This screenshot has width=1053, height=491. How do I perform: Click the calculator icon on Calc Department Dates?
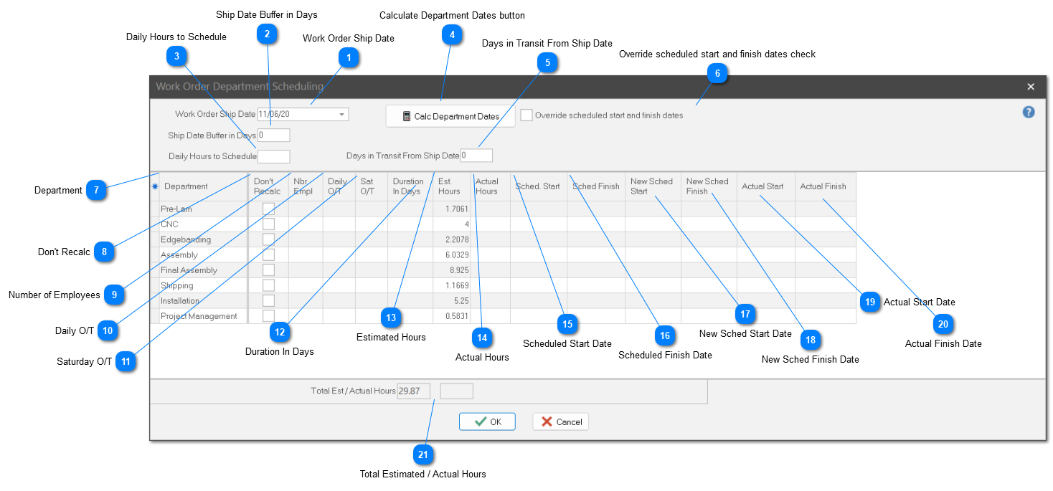406,115
